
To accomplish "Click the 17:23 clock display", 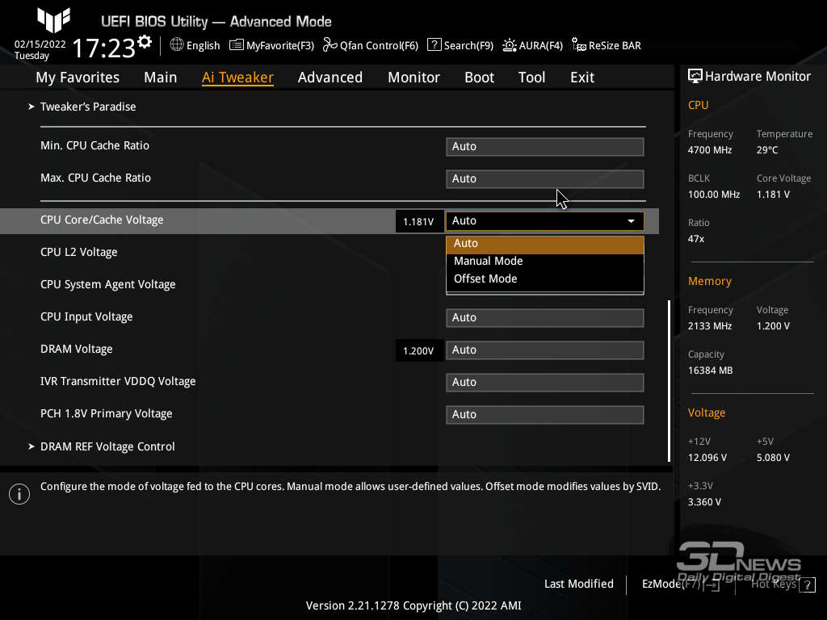I will [x=104, y=48].
